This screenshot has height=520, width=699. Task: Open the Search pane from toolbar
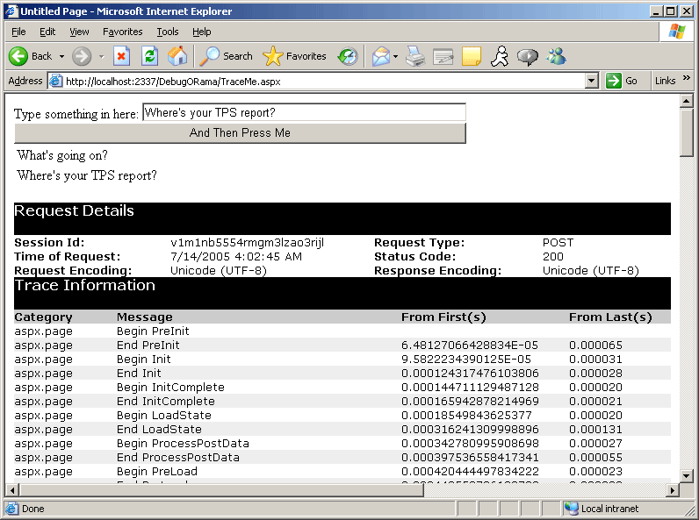click(x=226, y=56)
